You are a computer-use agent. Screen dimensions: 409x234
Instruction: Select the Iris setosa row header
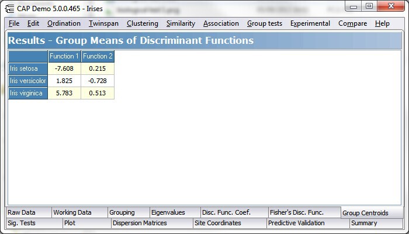[x=28, y=68]
